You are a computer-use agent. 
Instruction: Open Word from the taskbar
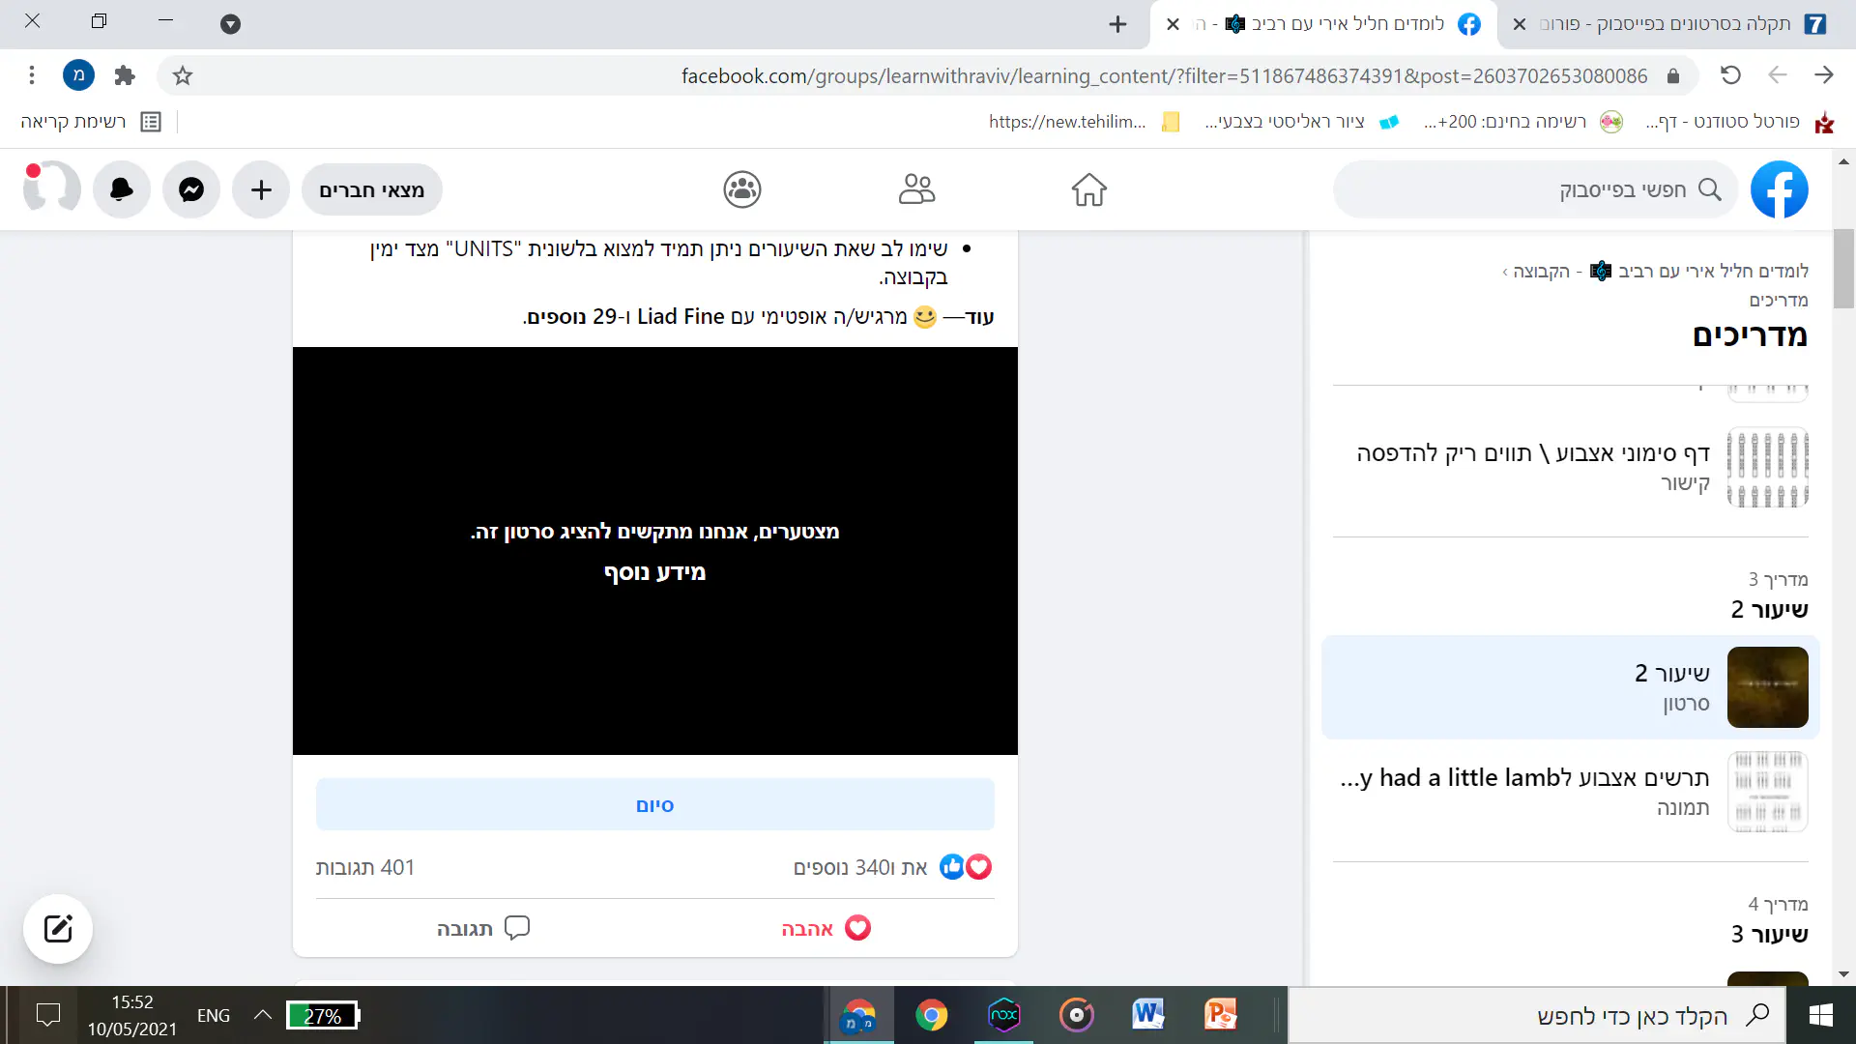click(1147, 1015)
